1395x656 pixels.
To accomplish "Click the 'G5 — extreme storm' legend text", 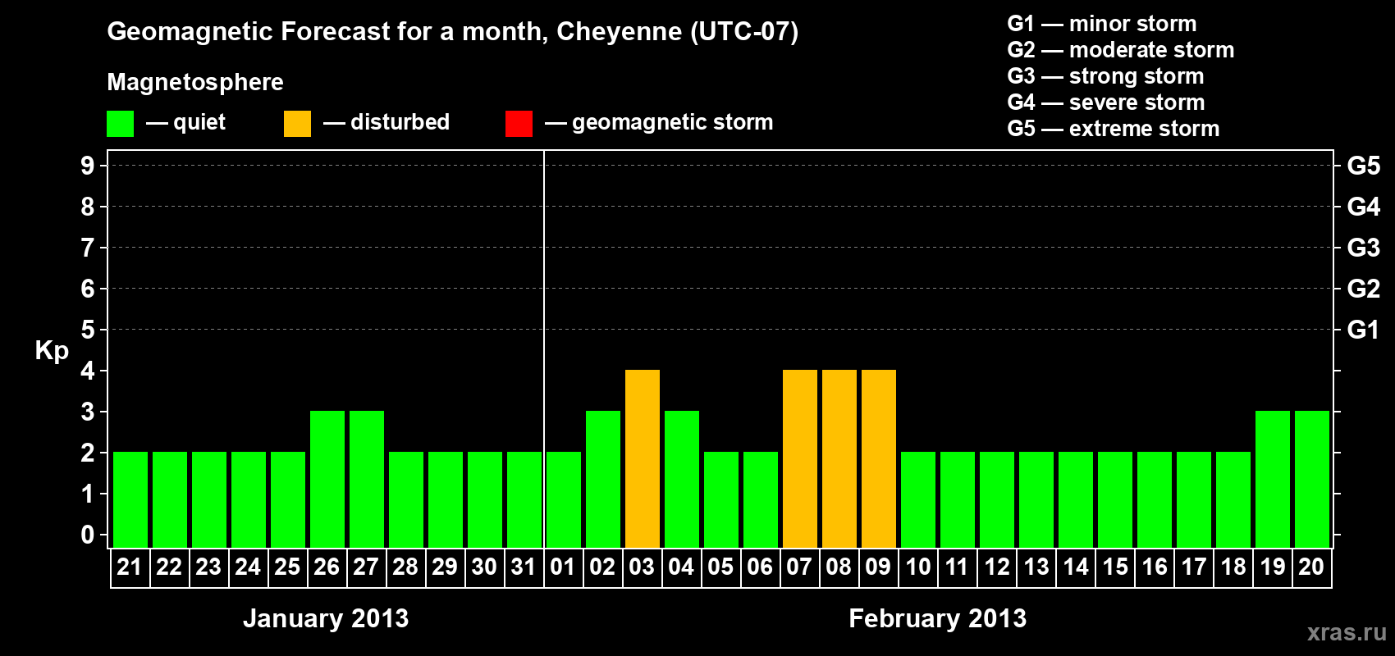I will 1114,129.
